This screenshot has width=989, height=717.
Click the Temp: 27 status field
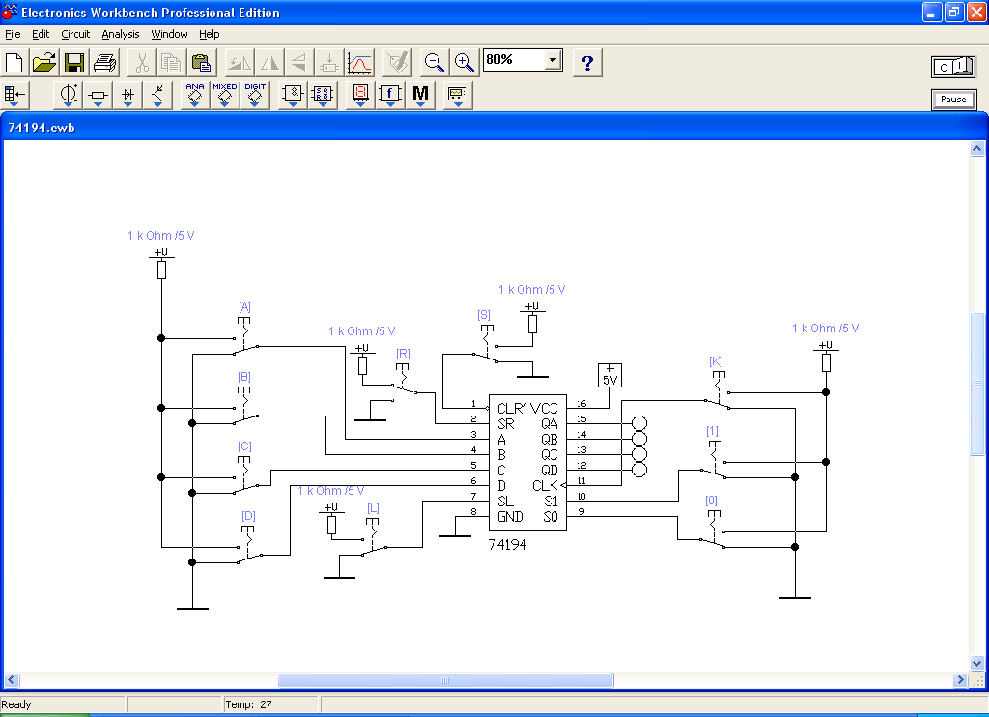pyautogui.click(x=271, y=704)
